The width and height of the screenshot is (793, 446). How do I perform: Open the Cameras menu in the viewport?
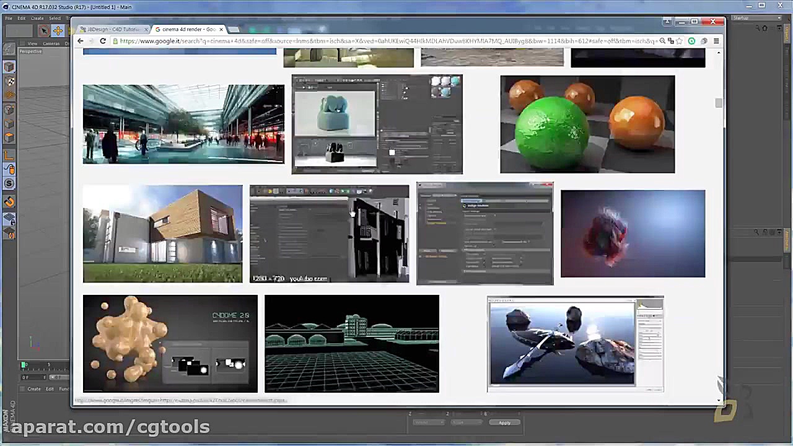coord(51,43)
